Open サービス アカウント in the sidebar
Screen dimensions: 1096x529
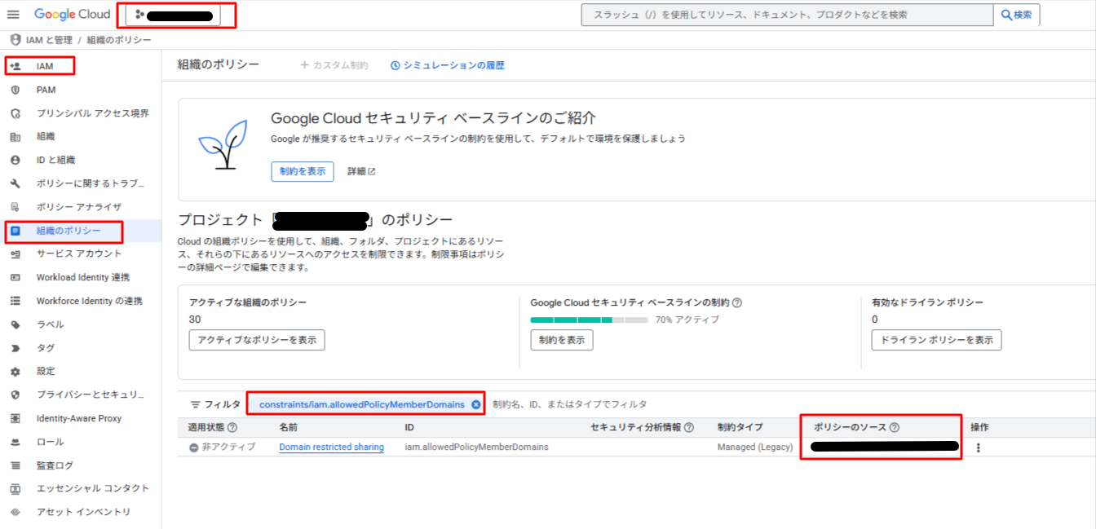[78, 253]
